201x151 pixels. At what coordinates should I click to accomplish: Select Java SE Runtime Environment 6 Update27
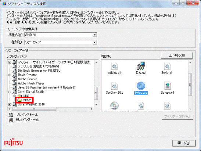coord(47,87)
